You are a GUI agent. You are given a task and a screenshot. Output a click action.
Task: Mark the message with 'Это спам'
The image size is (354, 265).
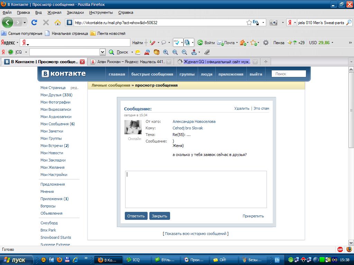261,108
